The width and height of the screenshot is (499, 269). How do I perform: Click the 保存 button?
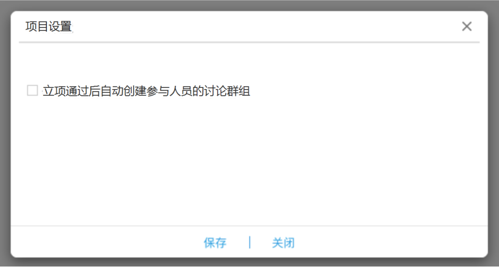[x=215, y=243]
